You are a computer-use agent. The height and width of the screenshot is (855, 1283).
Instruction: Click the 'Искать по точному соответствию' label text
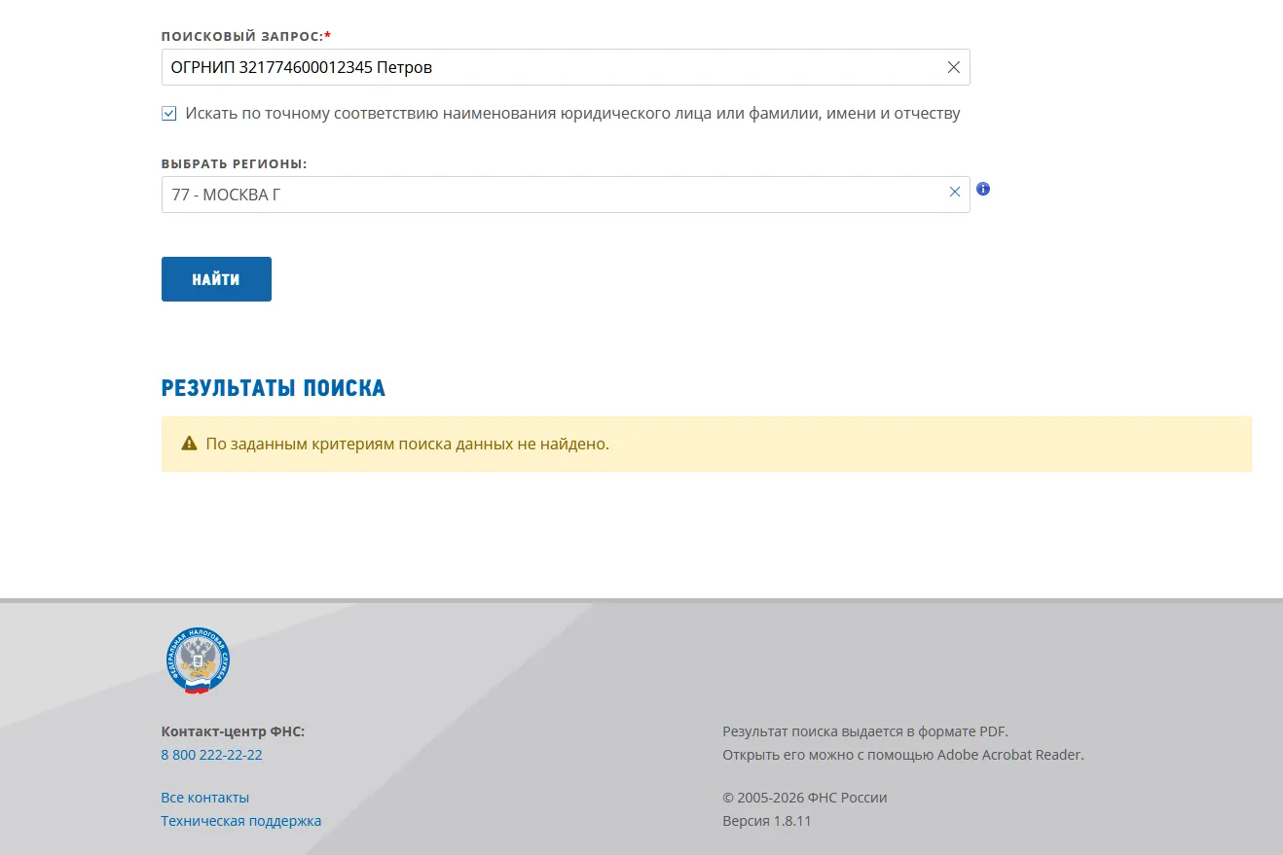[572, 114]
